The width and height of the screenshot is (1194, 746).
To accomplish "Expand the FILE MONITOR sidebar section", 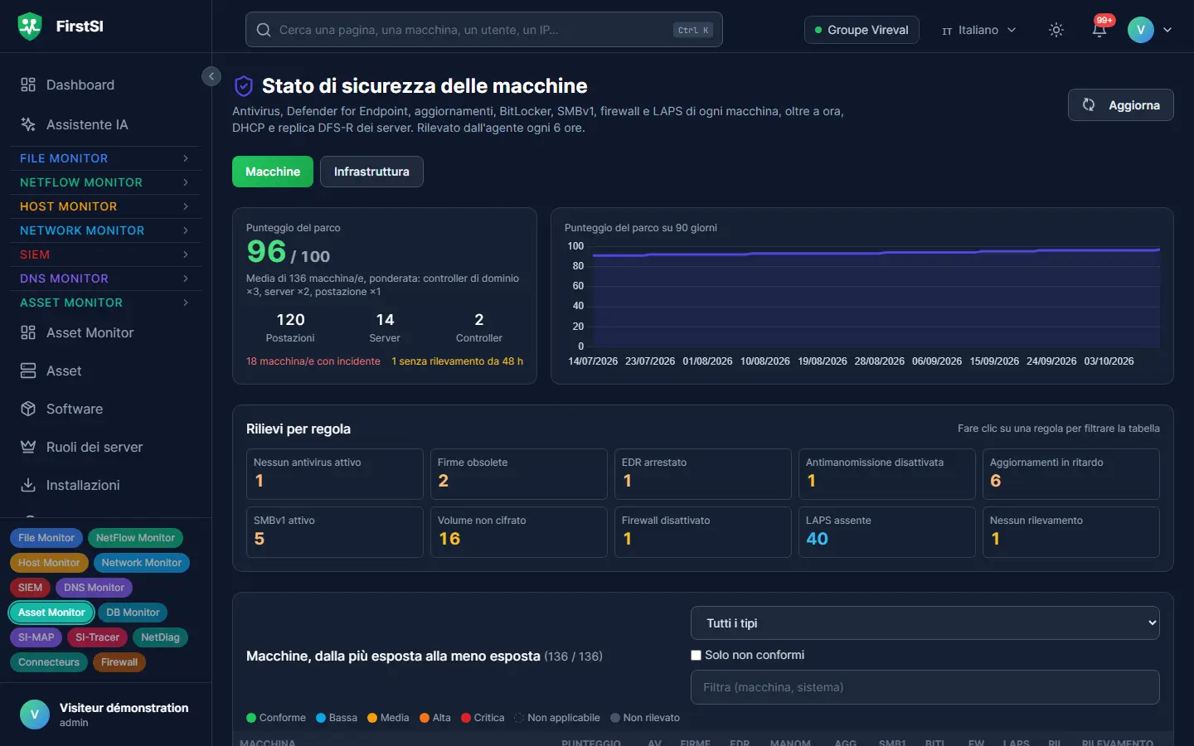I will pos(104,158).
